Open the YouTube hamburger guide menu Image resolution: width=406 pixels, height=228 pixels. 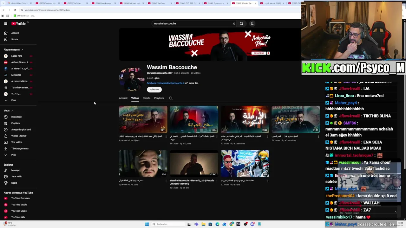coord(6,23)
